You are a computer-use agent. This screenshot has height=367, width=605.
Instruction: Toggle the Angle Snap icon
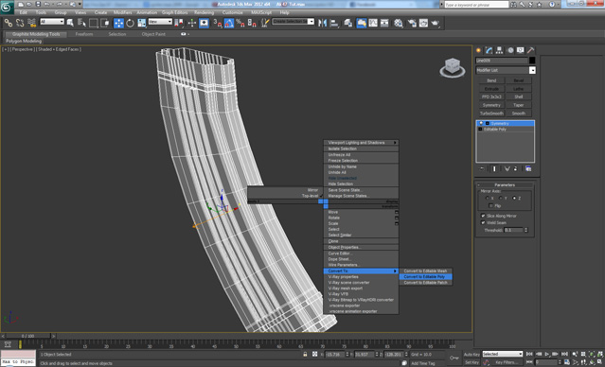(x=229, y=23)
